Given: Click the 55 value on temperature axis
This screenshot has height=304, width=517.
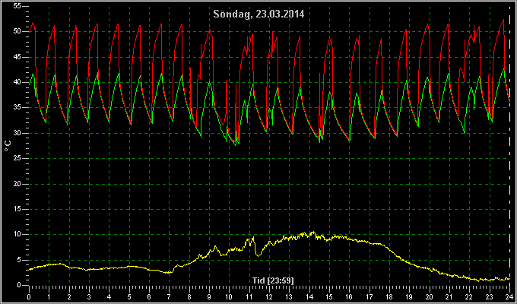Looking at the screenshot, I should tap(17, 6).
